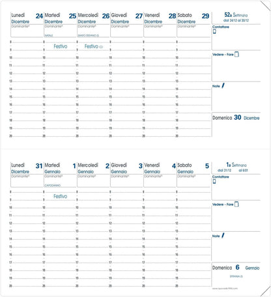Screen dimensions: 271x297
Task: Select Lunedì 24 Dicembre day header
Action: tap(27, 18)
